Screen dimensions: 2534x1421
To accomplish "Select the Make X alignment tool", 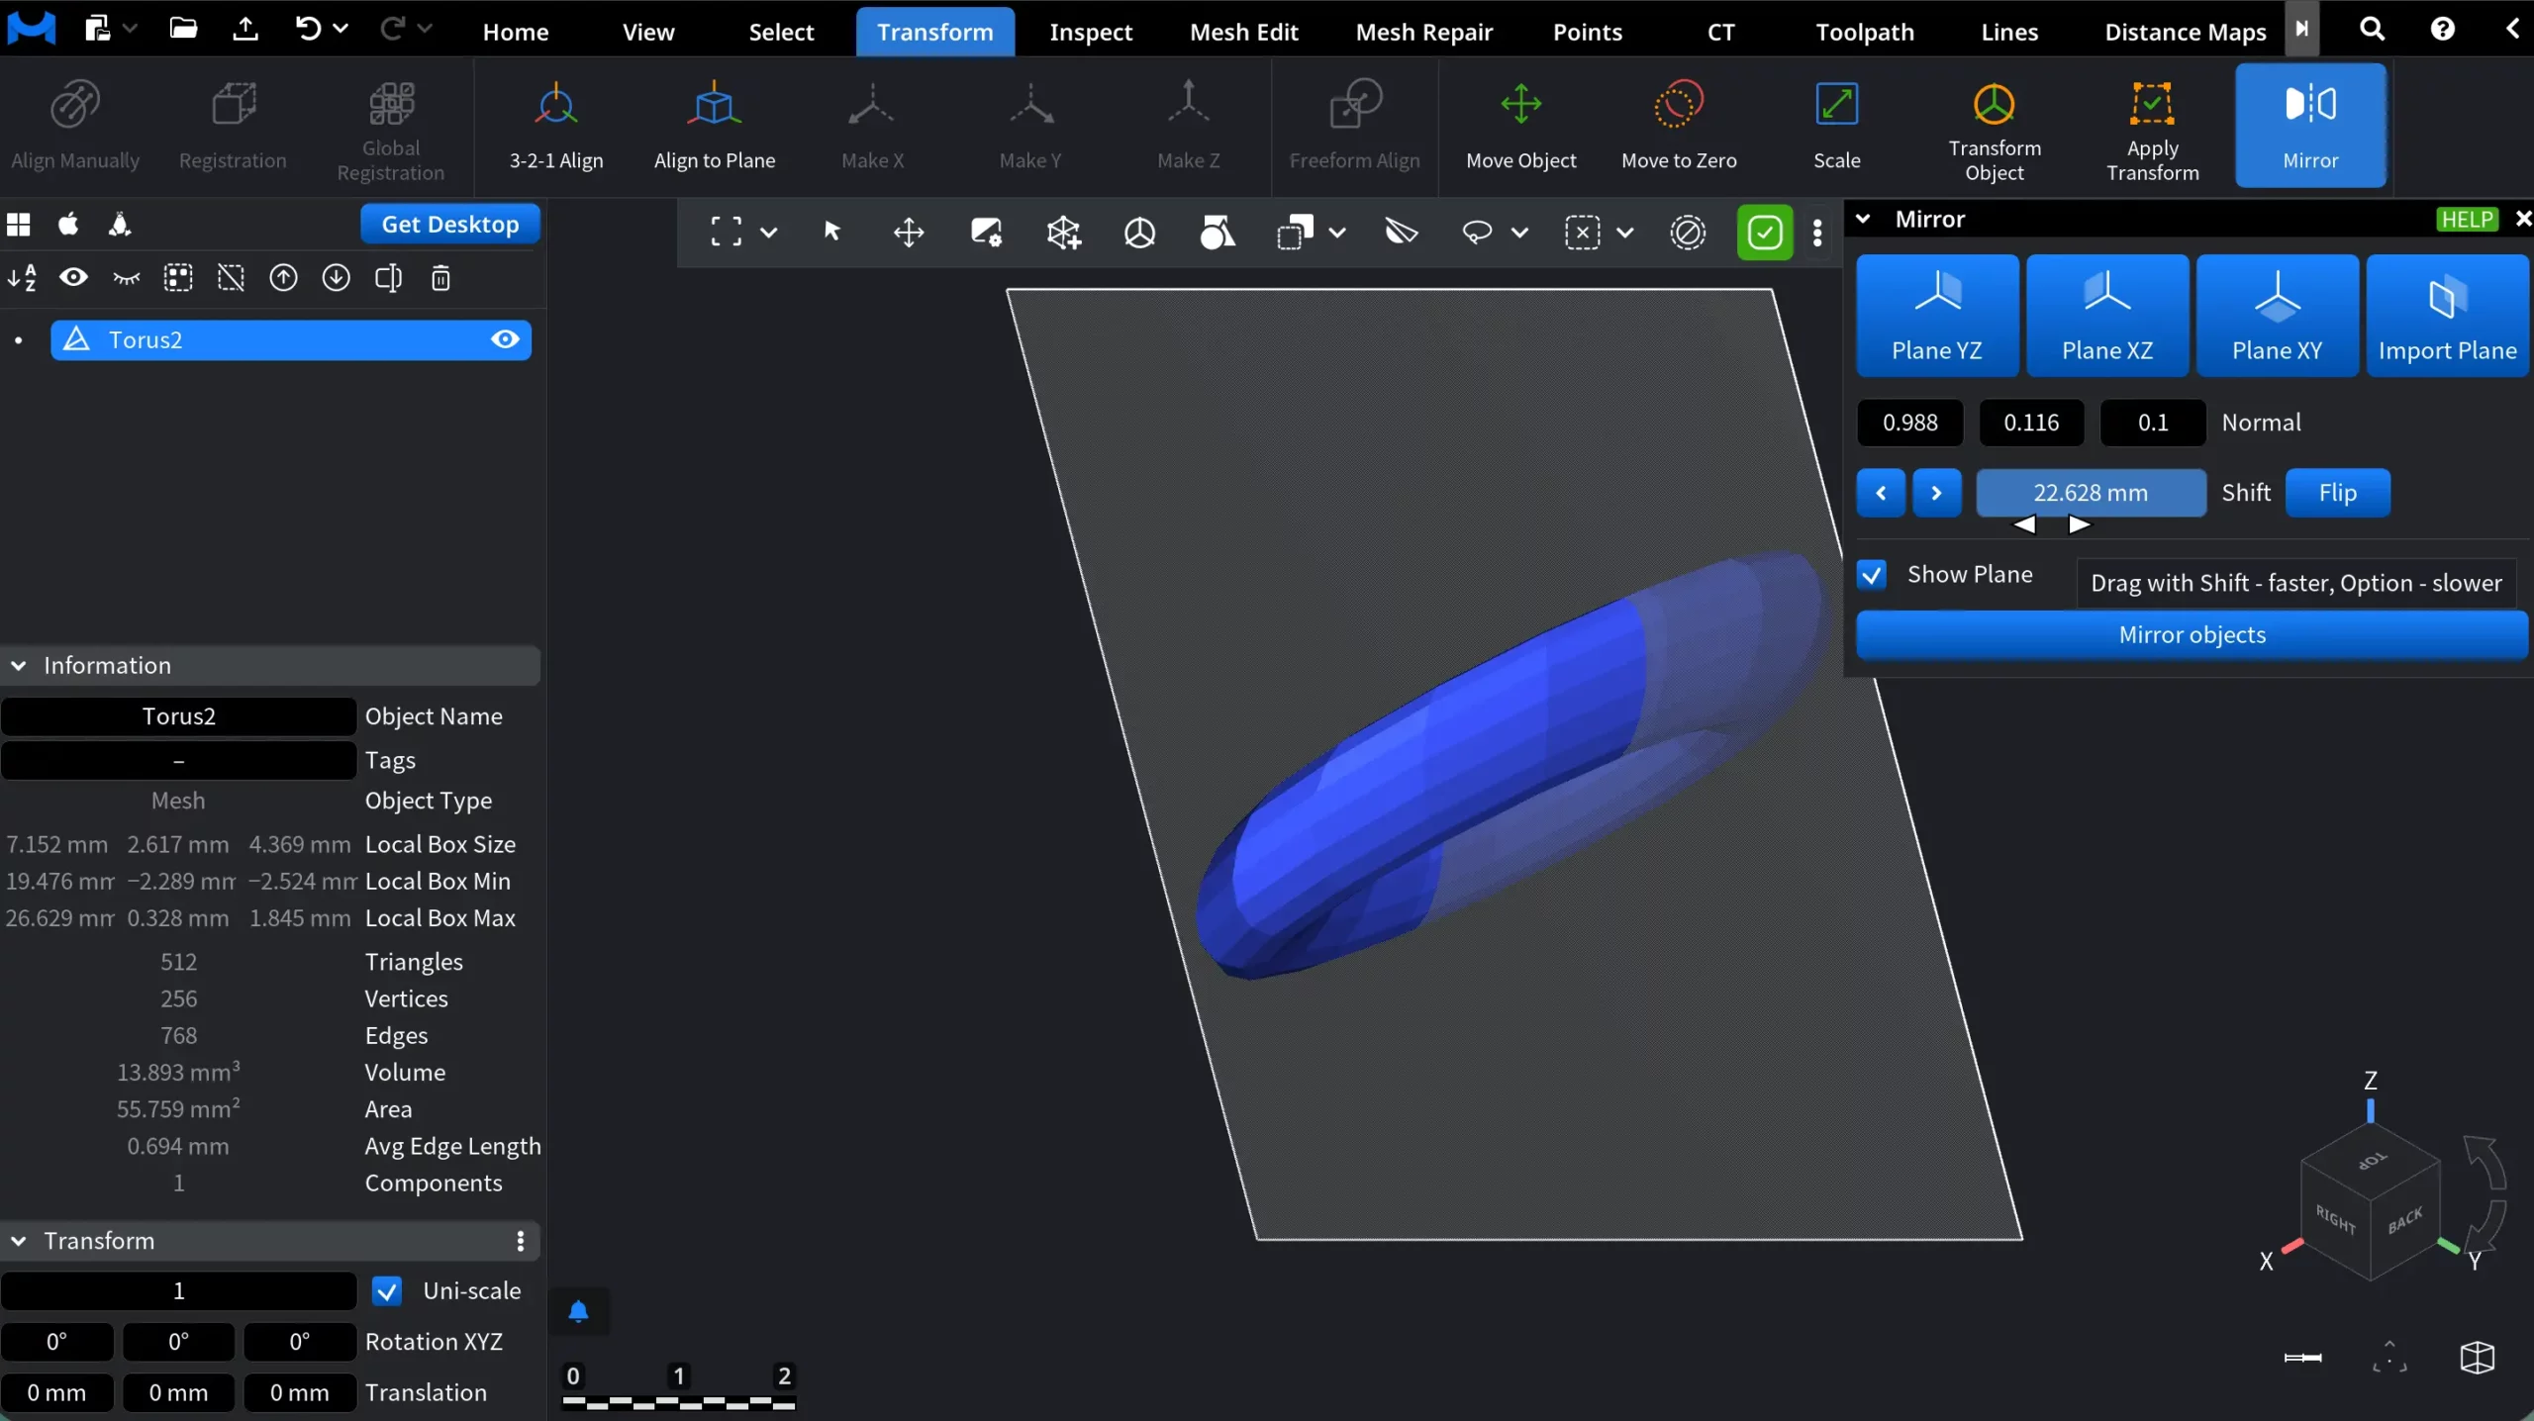I will 871,126.
